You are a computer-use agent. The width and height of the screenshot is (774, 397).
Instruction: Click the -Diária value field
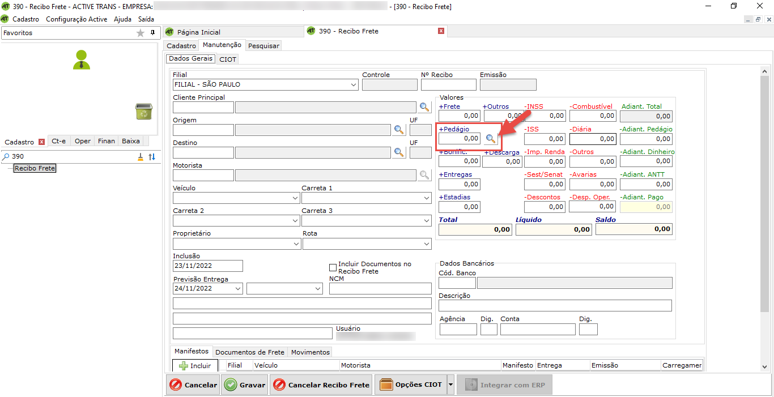click(x=593, y=139)
